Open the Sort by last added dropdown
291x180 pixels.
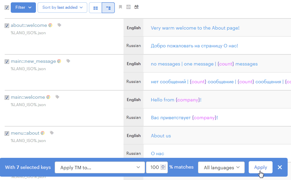pyautogui.click(x=62, y=7)
